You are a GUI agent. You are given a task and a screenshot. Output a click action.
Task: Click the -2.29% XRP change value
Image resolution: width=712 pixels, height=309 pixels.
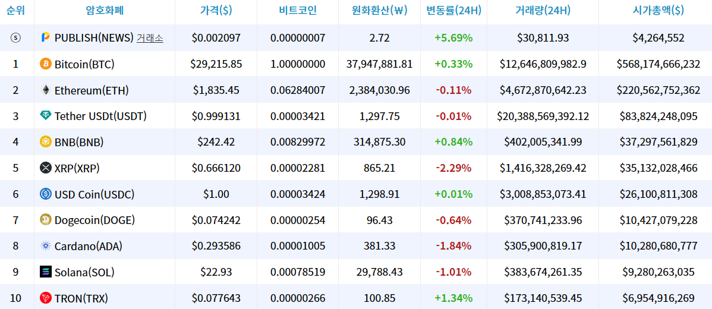click(x=453, y=168)
